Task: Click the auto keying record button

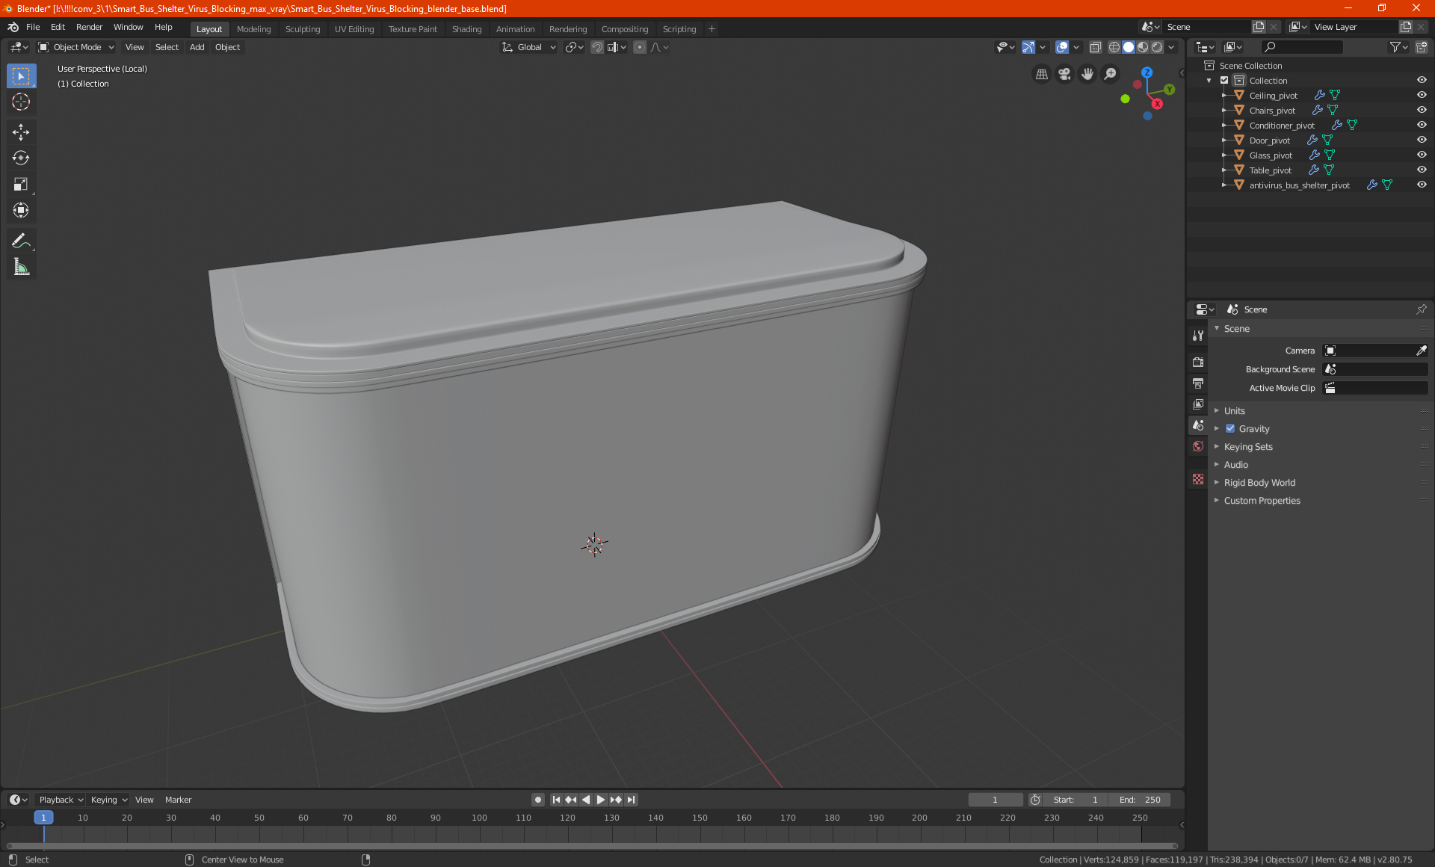Action: 537,800
